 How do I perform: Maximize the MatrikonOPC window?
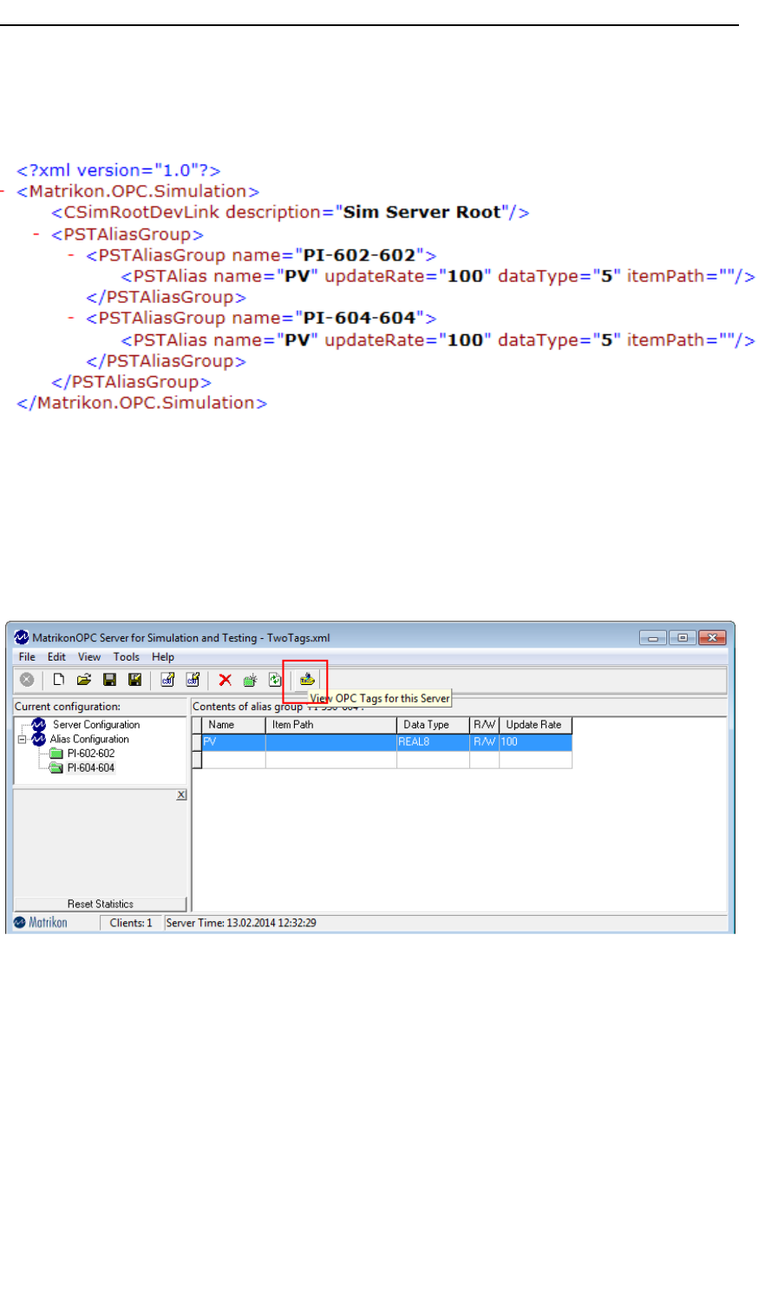pyautogui.click(x=683, y=638)
